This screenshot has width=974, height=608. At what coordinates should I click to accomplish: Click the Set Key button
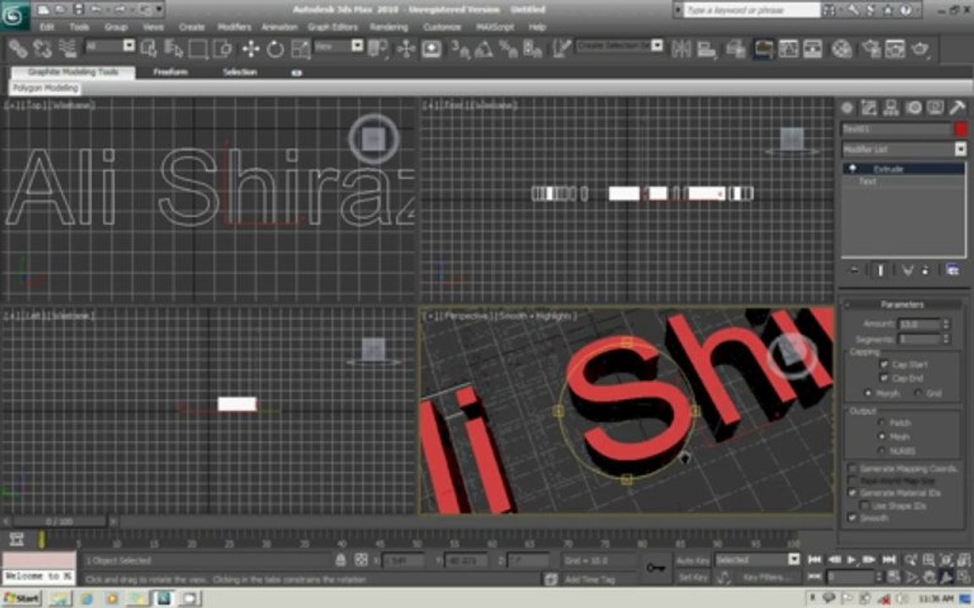[692, 577]
